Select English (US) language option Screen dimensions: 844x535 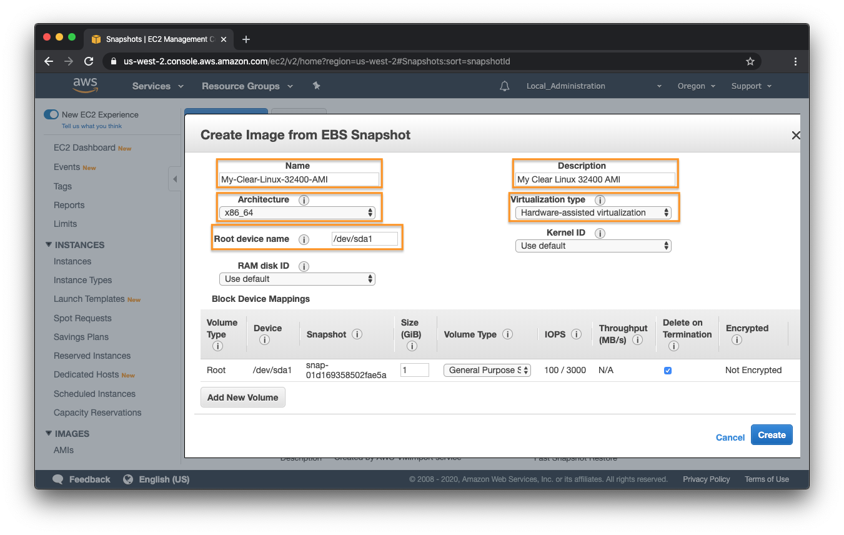[x=164, y=479]
